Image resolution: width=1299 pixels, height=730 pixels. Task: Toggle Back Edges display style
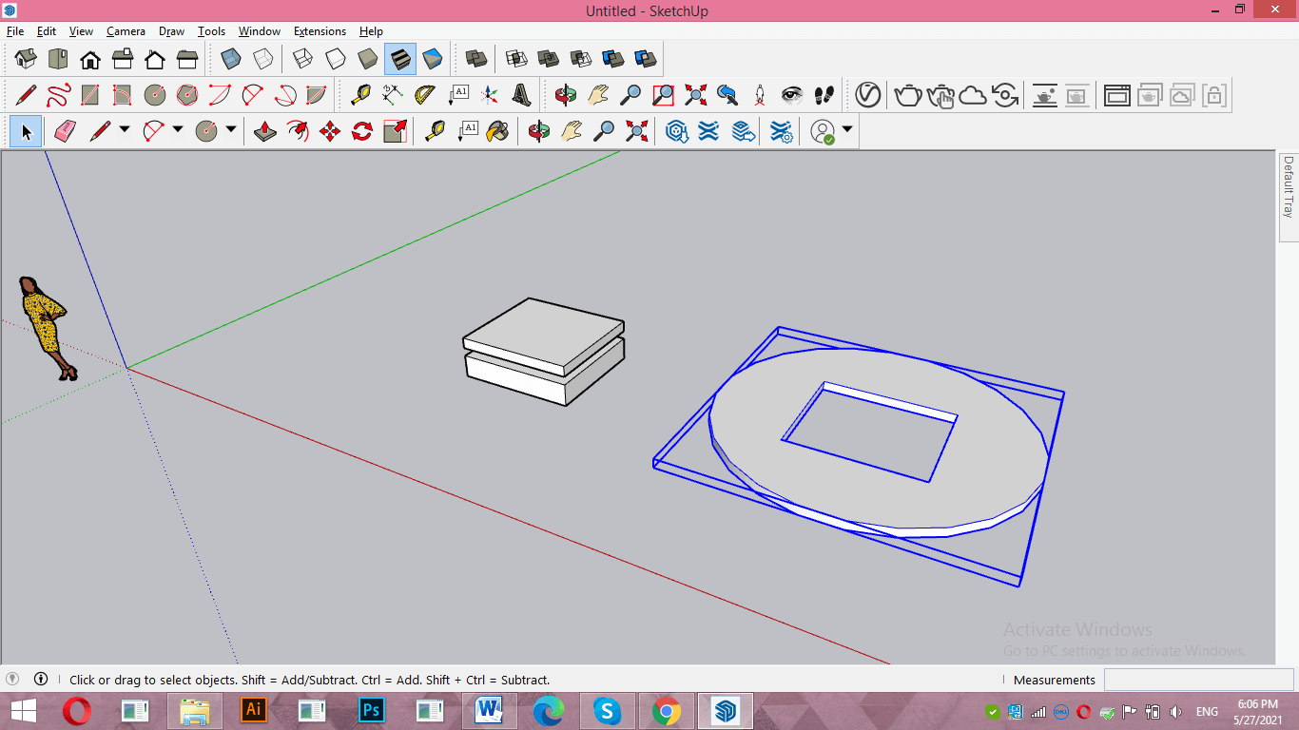pyautogui.click(x=262, y=59)
